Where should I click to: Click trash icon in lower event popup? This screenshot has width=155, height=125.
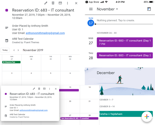tap(39, 89)
